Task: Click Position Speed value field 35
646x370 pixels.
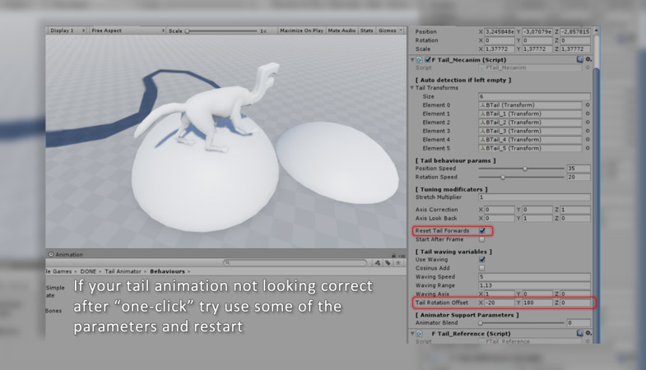Action: 579,169
